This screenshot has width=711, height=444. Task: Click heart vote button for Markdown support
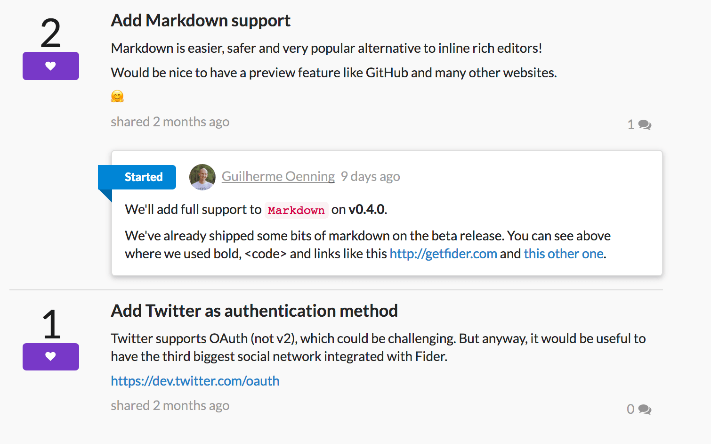pos(51,66)
